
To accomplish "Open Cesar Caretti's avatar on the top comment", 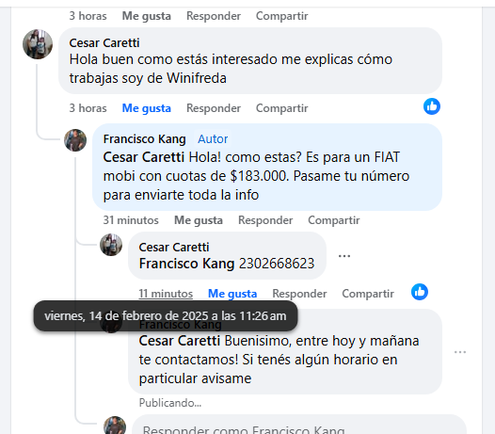I will click(38, 44).
